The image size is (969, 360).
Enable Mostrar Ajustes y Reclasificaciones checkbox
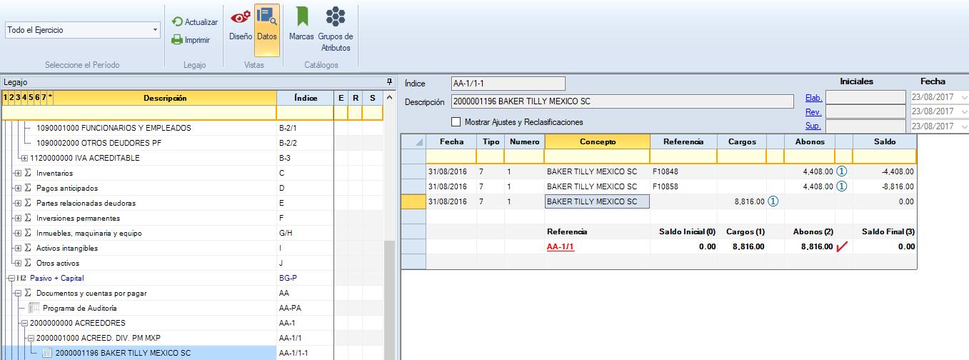[456, 122]
